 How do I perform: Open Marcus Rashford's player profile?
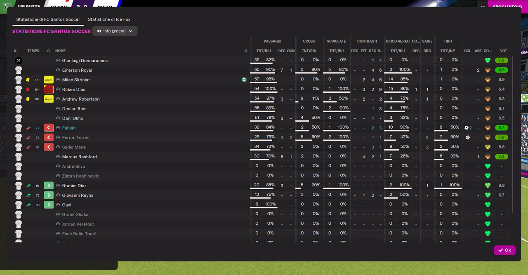pos(80,157)
